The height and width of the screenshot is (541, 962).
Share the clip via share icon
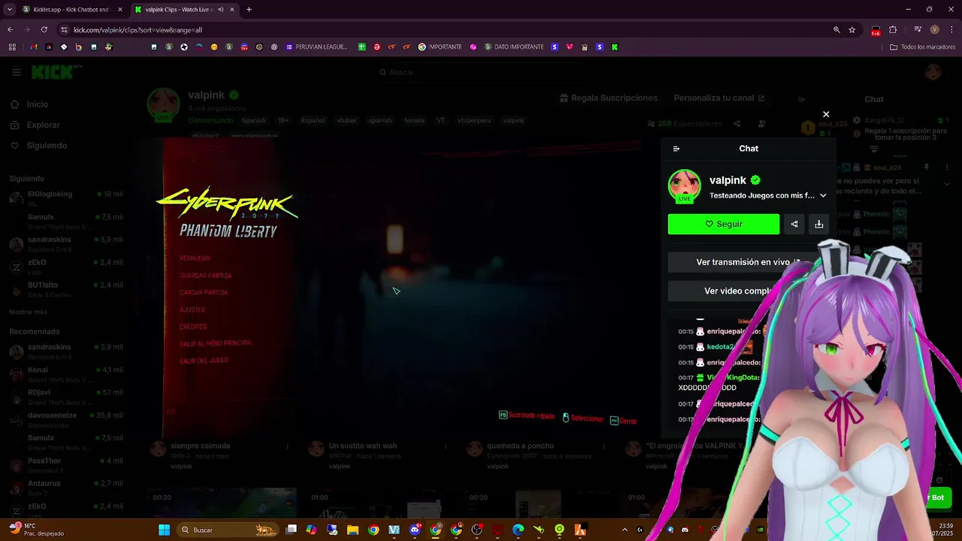coord(794,224)
